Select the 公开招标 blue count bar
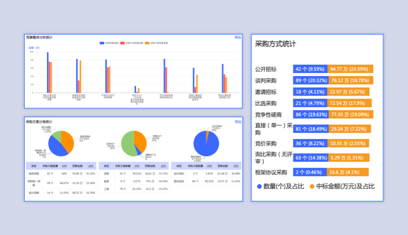Viewport: 408px width, 235px height. point(310,68)
